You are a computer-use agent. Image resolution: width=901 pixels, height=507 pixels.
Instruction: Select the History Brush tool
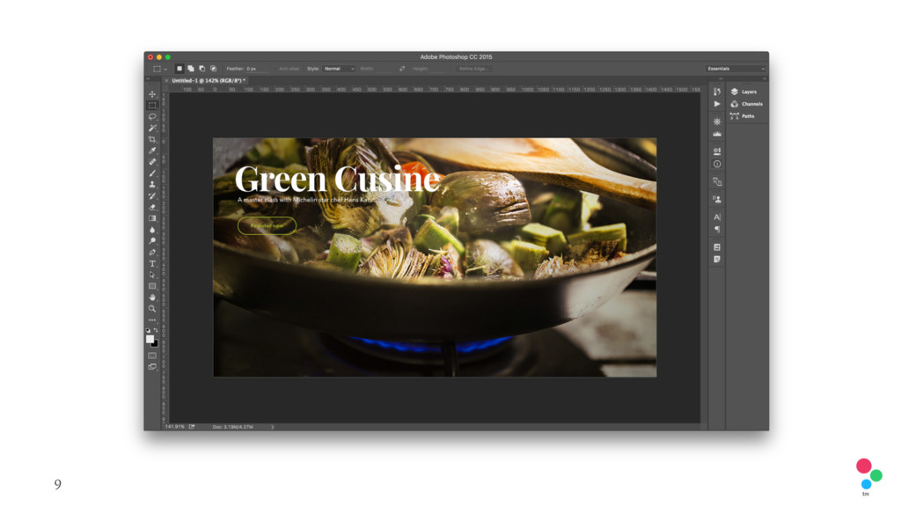[x=152, y=196]
